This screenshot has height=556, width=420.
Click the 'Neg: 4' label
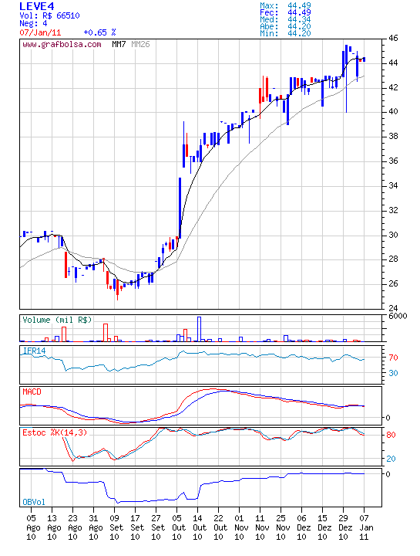(x=33, y=24)
